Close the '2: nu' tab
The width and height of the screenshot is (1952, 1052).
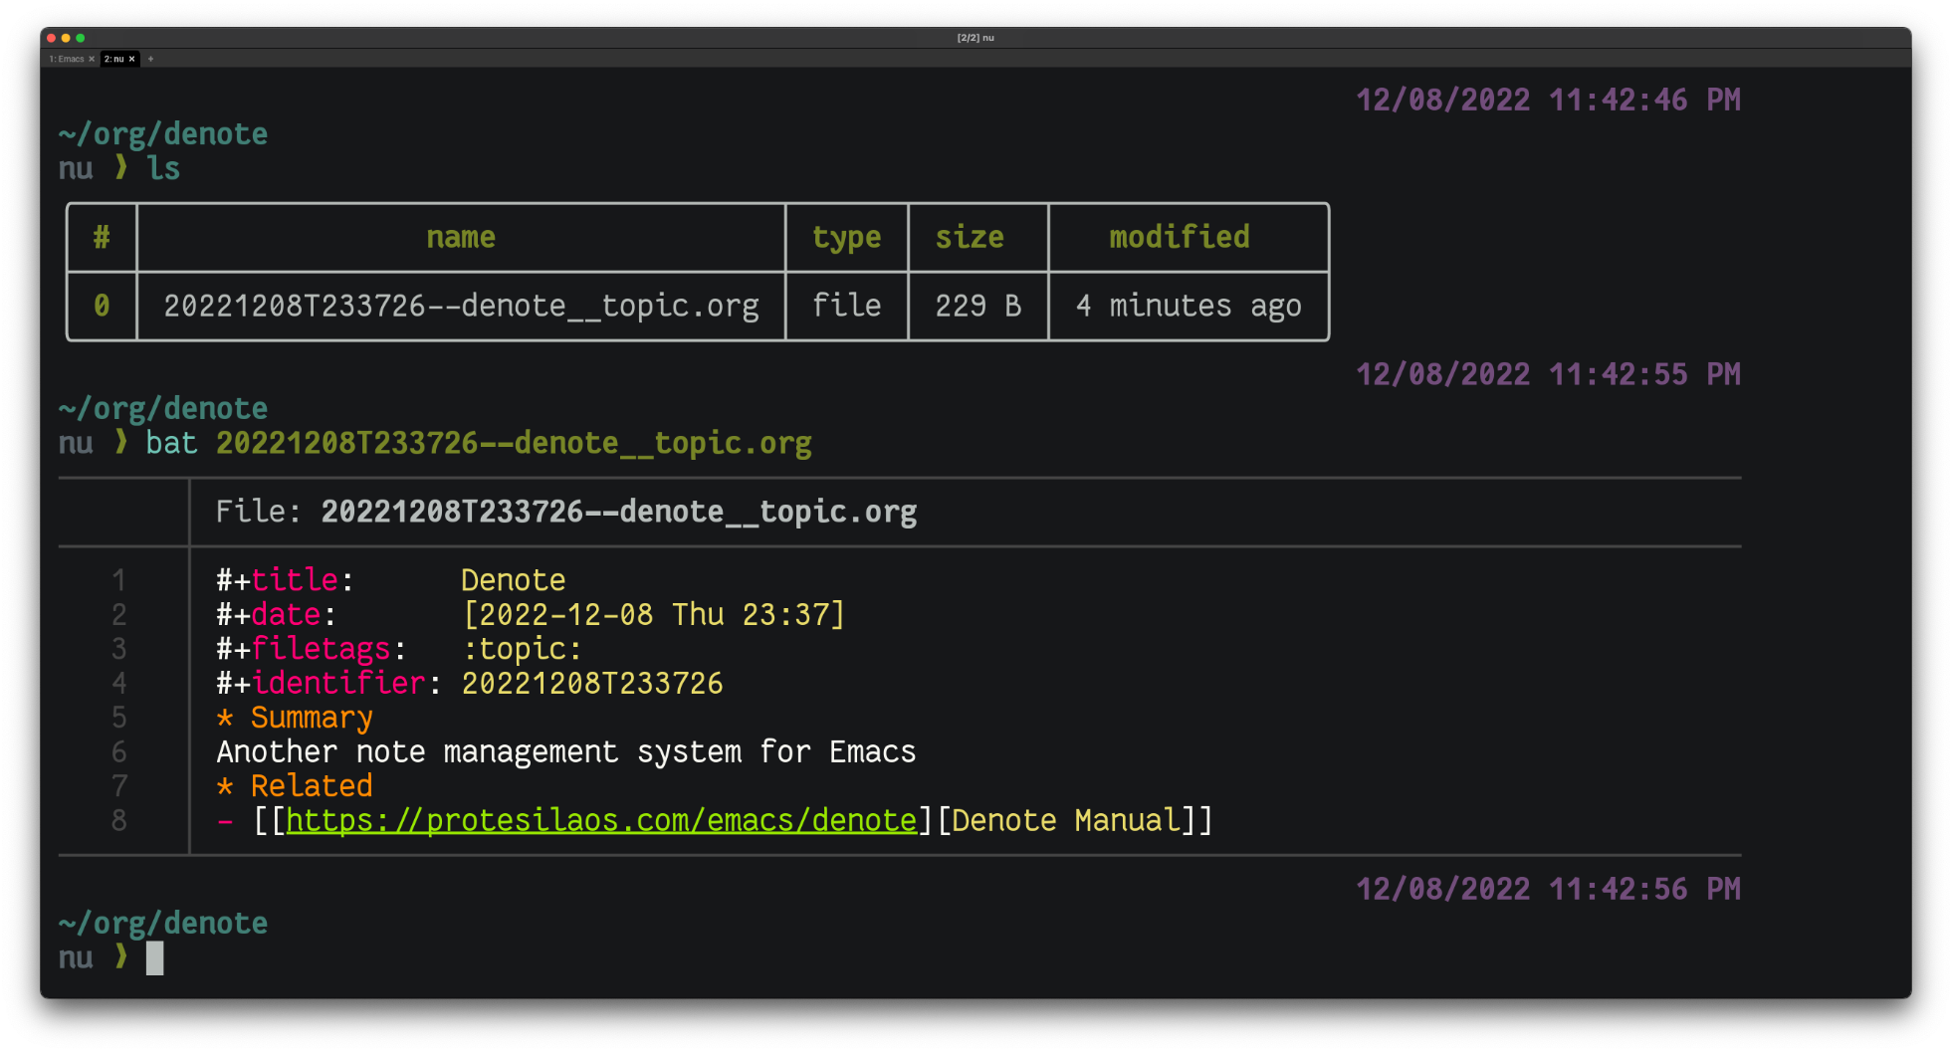pos(131,59)
